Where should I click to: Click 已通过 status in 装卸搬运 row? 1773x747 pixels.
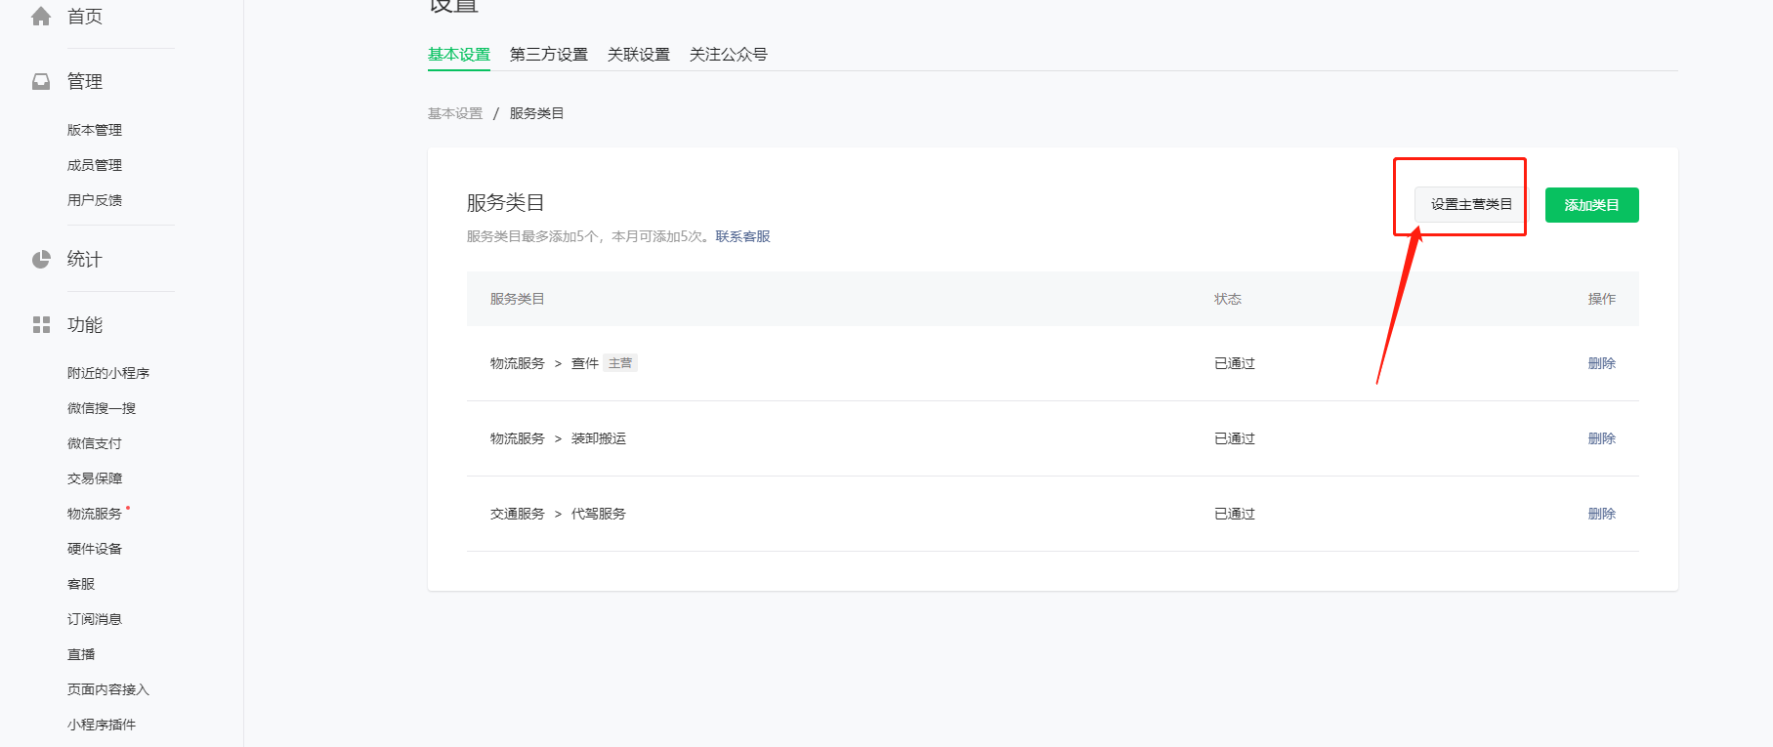(1235, 438)
